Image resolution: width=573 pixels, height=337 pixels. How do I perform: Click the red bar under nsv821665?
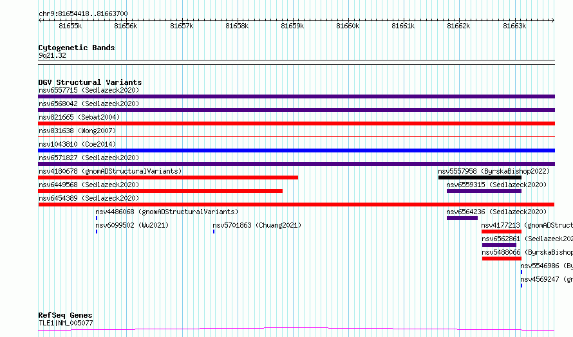pos(296,123)
